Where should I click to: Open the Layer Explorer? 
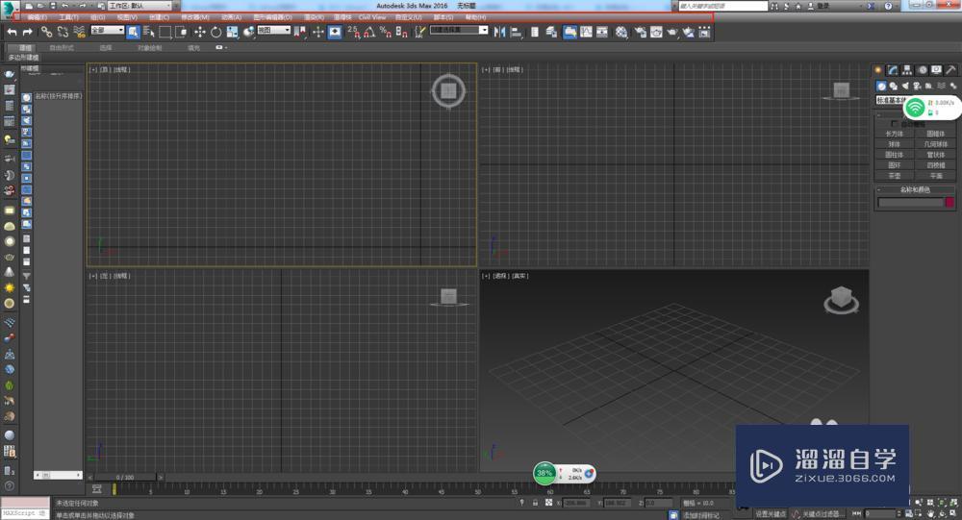tap(551, 32)
